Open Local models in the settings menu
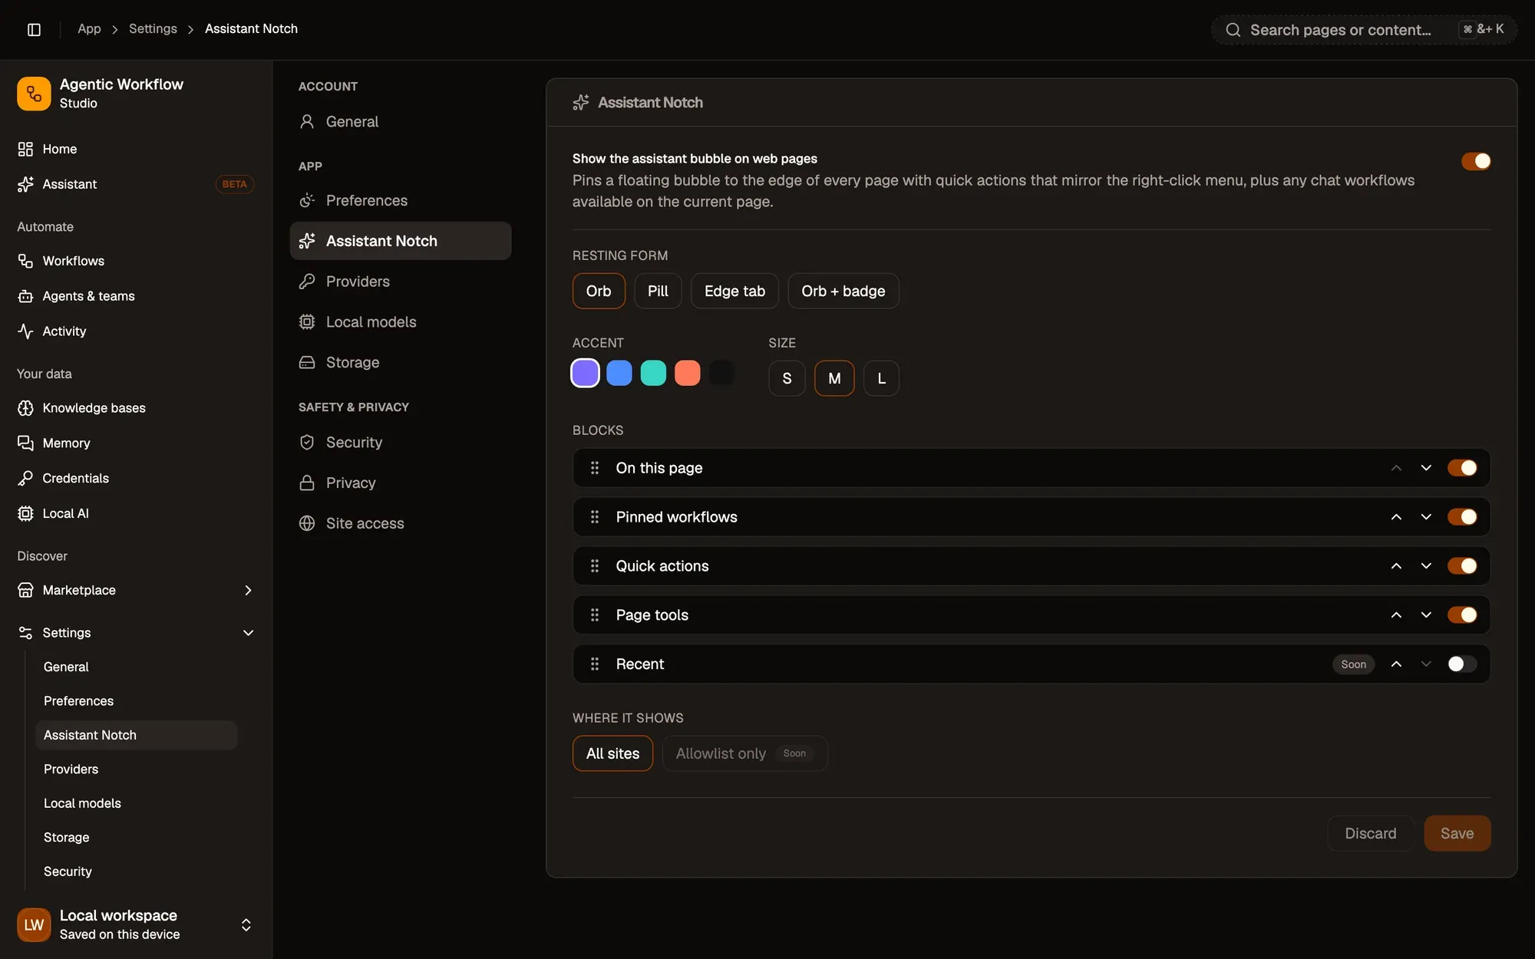 point(401,322)
